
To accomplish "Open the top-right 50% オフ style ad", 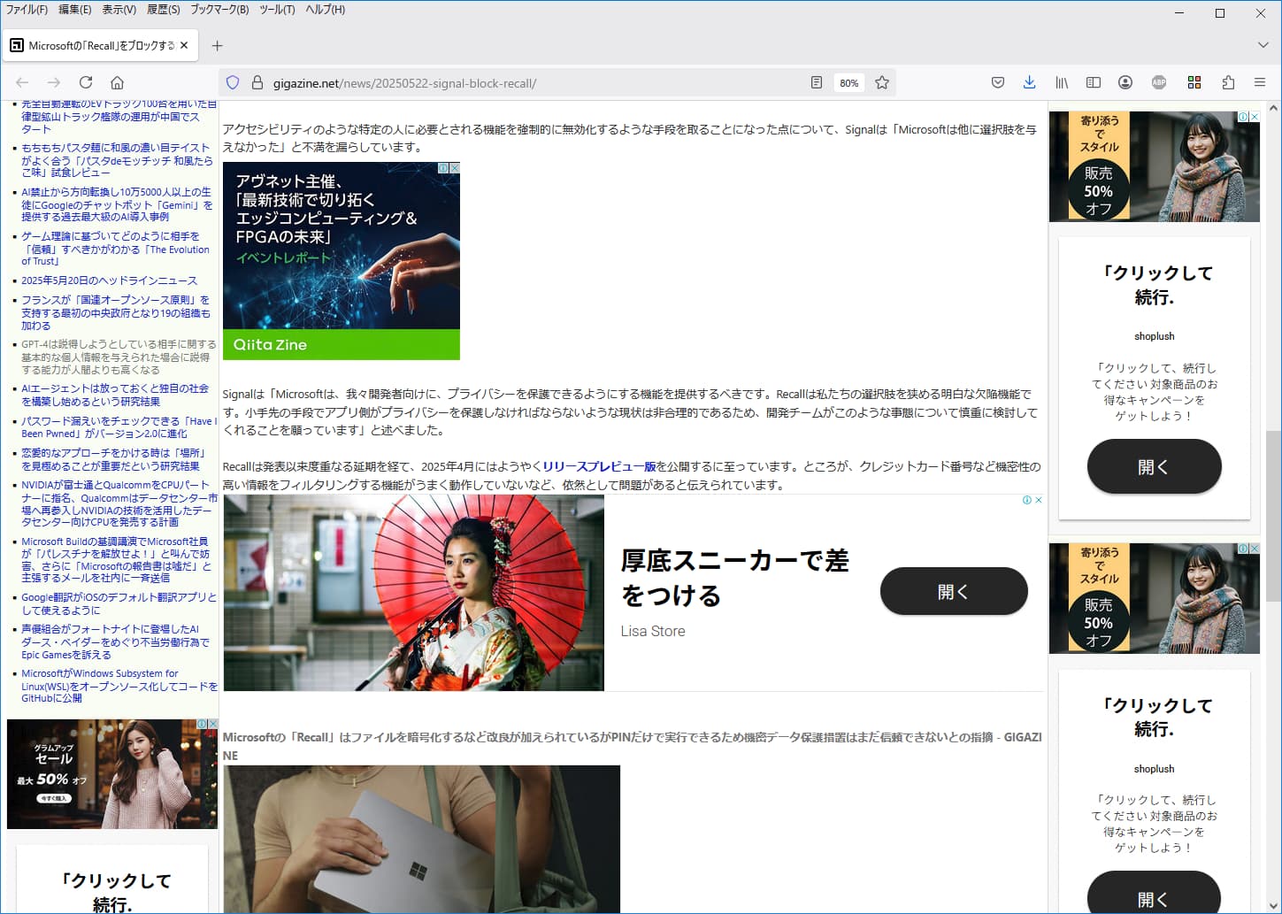I will point(1155,166).
